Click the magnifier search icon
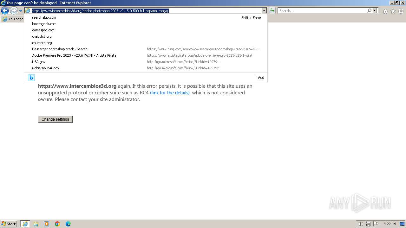This screenshot has width=406, height=228. coord(370,11)
